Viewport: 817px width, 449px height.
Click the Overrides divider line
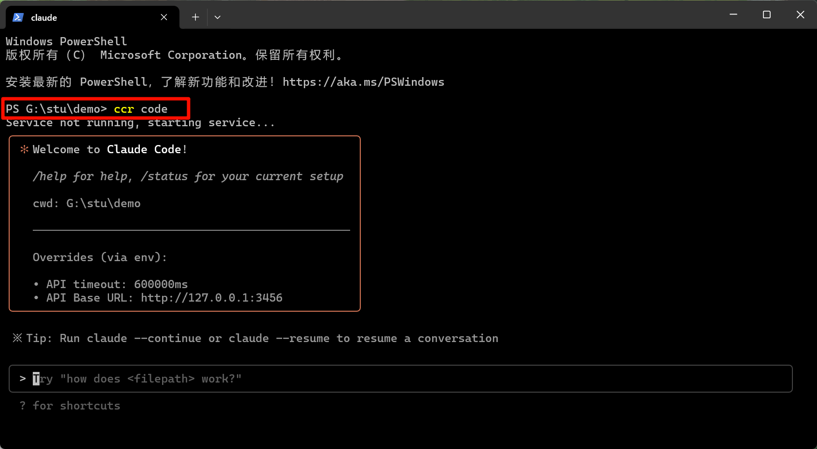click(x=191, y=230)
